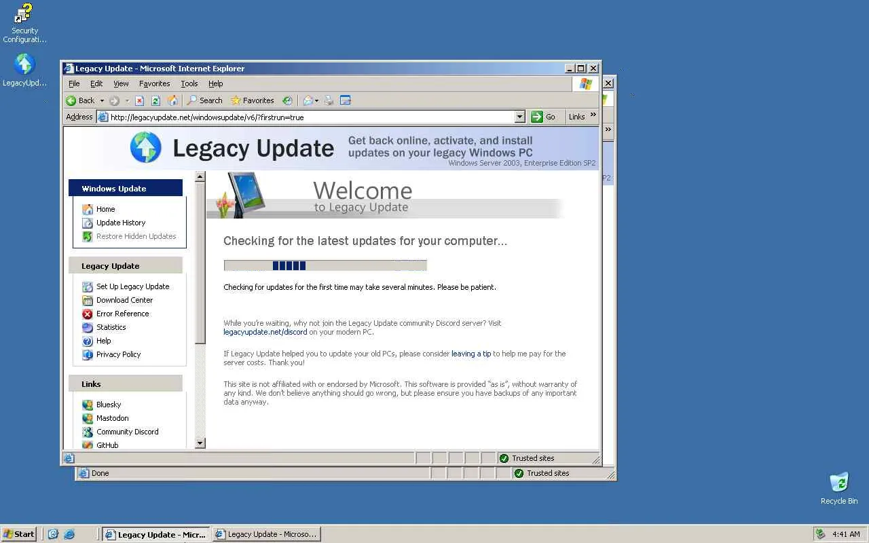Click the Mail envelope toolbar icon
The height and width of the screenshot is (543, 869).
308,100
